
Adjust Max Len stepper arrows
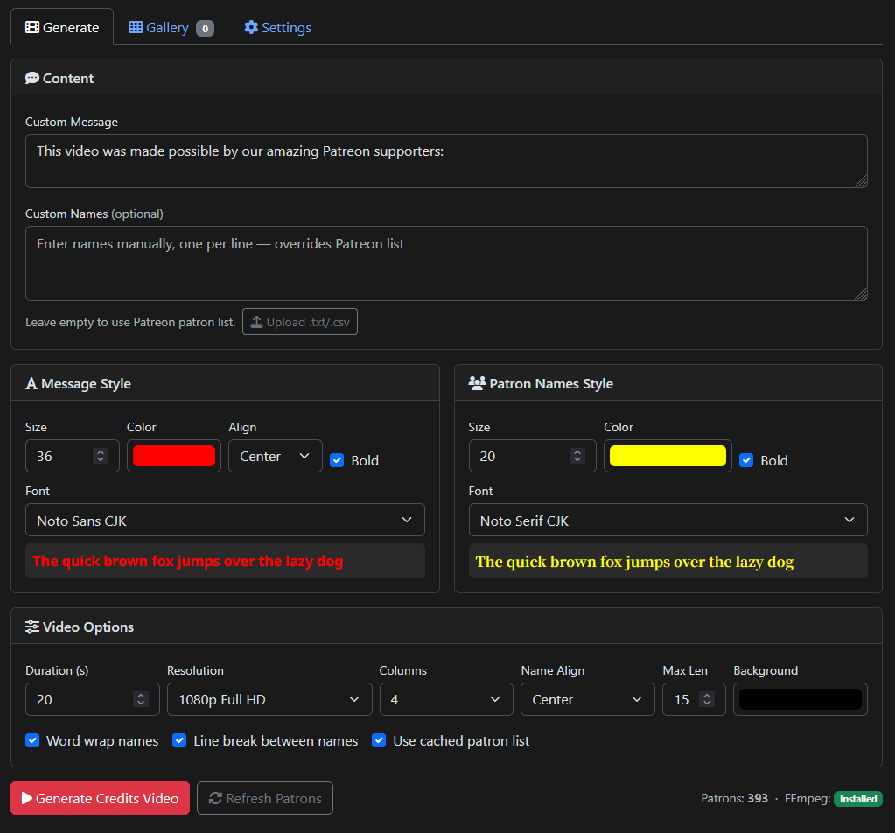click(x=707, y=699)
